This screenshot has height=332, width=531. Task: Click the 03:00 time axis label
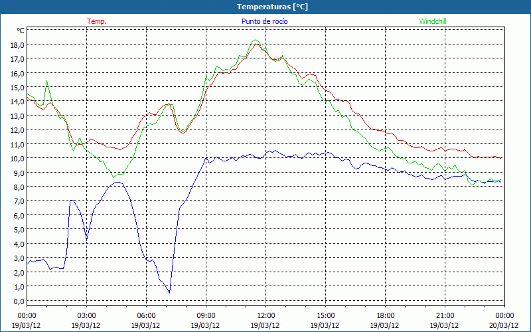point(86,315)
